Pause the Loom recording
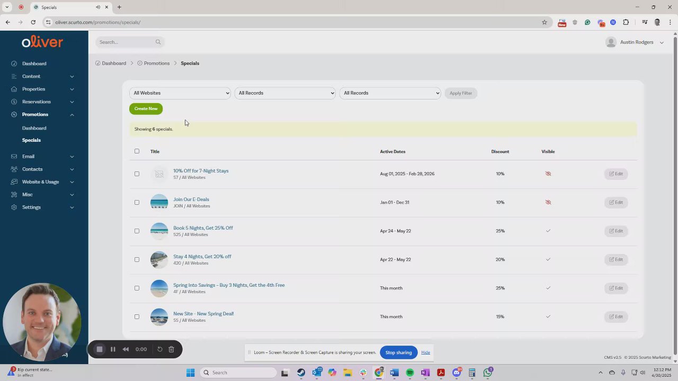The width and height of the screenshot is (678, 381). [x=113, y=349]
